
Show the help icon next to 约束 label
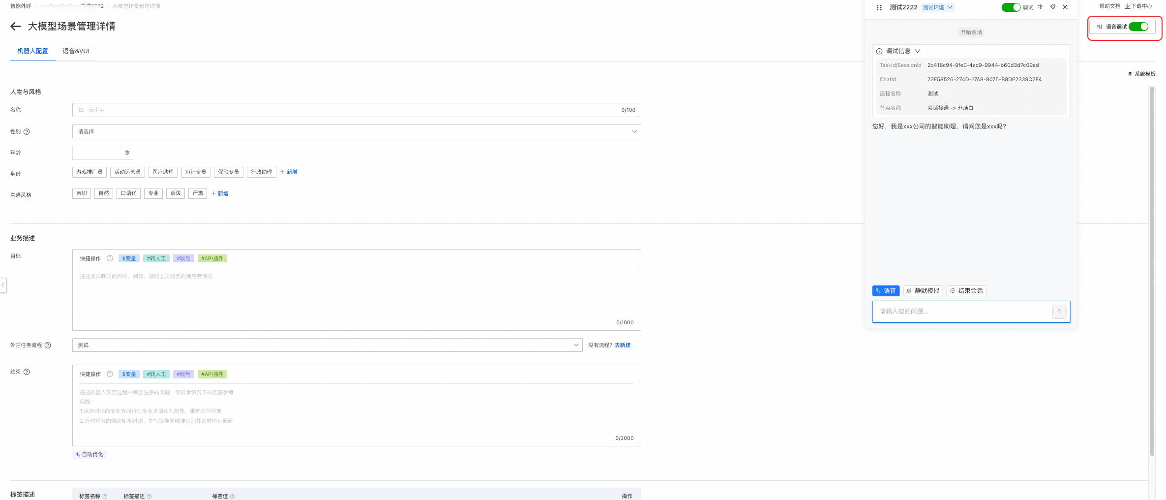pos(27,372)
